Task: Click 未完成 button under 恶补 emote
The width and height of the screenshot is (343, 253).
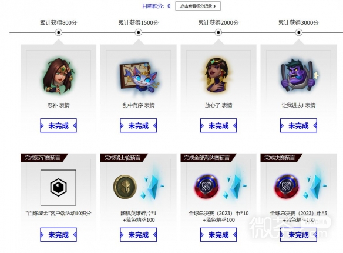Action: (58, 125)
